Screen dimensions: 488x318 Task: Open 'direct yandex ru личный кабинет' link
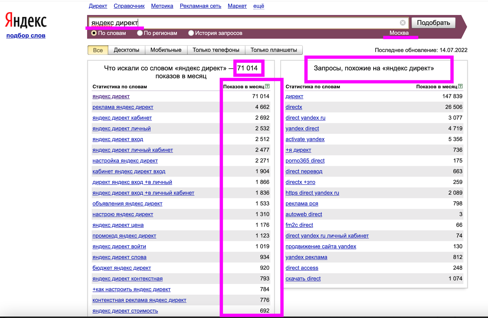point(327,236)
